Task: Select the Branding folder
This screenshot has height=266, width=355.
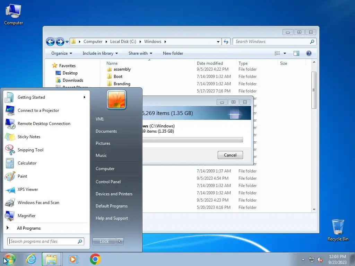Action: point(122,84)
